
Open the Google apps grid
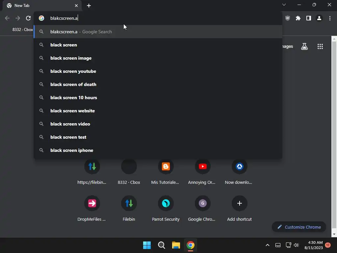pyautogui.click(x=320, y=46)
